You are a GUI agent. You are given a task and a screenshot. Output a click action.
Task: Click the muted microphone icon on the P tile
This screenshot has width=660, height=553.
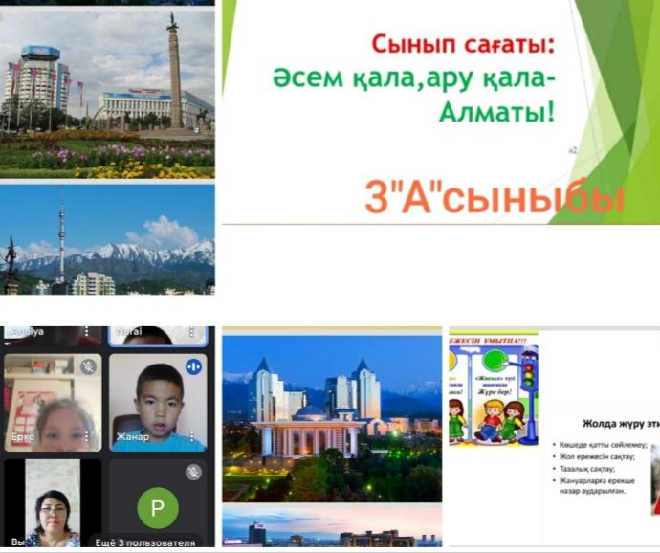[x=193, y=472]
